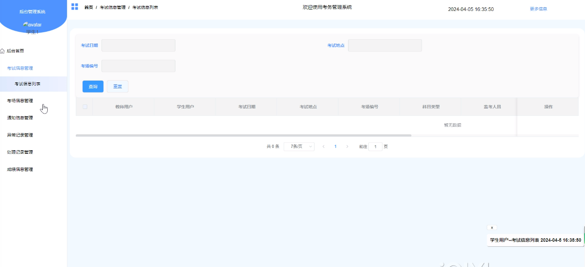Click the 考试地点 column header
The image size is (585, 267).
308,107
